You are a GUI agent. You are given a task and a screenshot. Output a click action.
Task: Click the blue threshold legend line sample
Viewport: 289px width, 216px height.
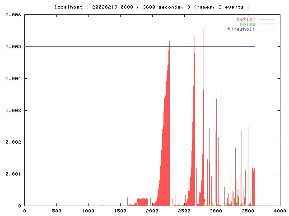point(266,29)
